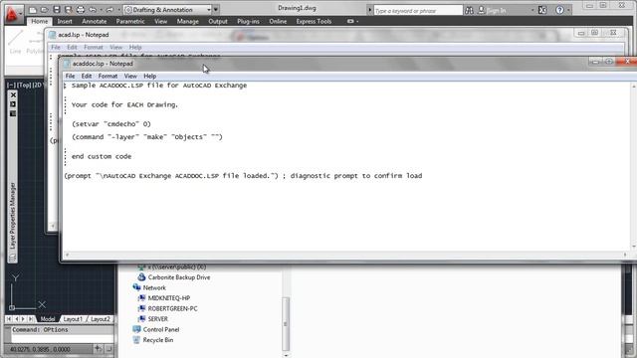This screenshot has height=358, width=637.
Task: Click the binoculars search icon
Action: point(469,11)
